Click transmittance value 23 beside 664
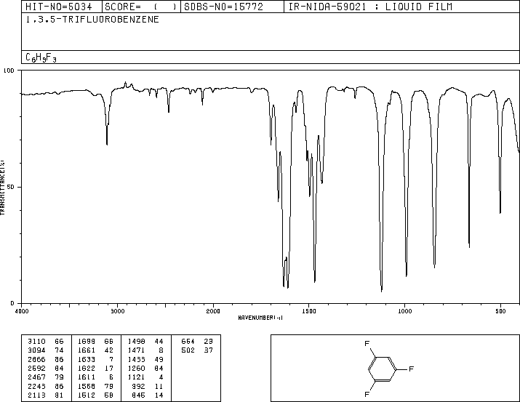This screenshot has width=520, height=402. (x=209, y=342)
